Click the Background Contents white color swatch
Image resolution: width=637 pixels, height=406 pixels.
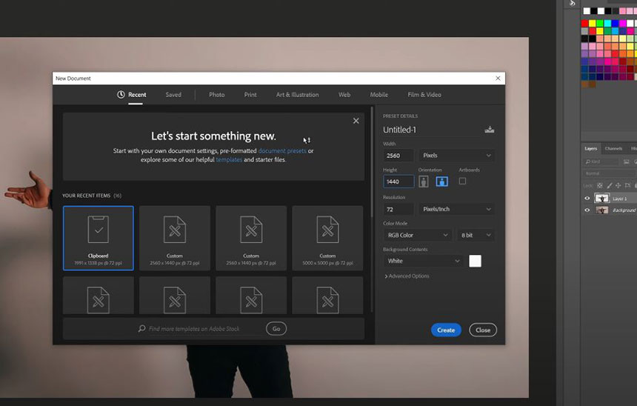coord(475,261)
